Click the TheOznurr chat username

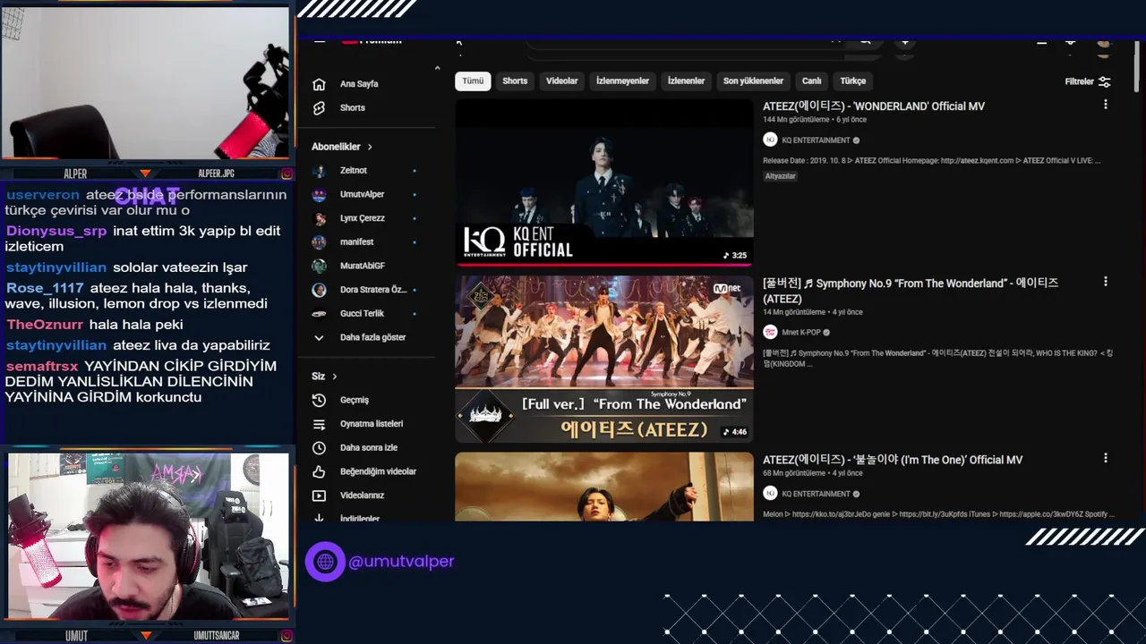click(x=45, y=325)
